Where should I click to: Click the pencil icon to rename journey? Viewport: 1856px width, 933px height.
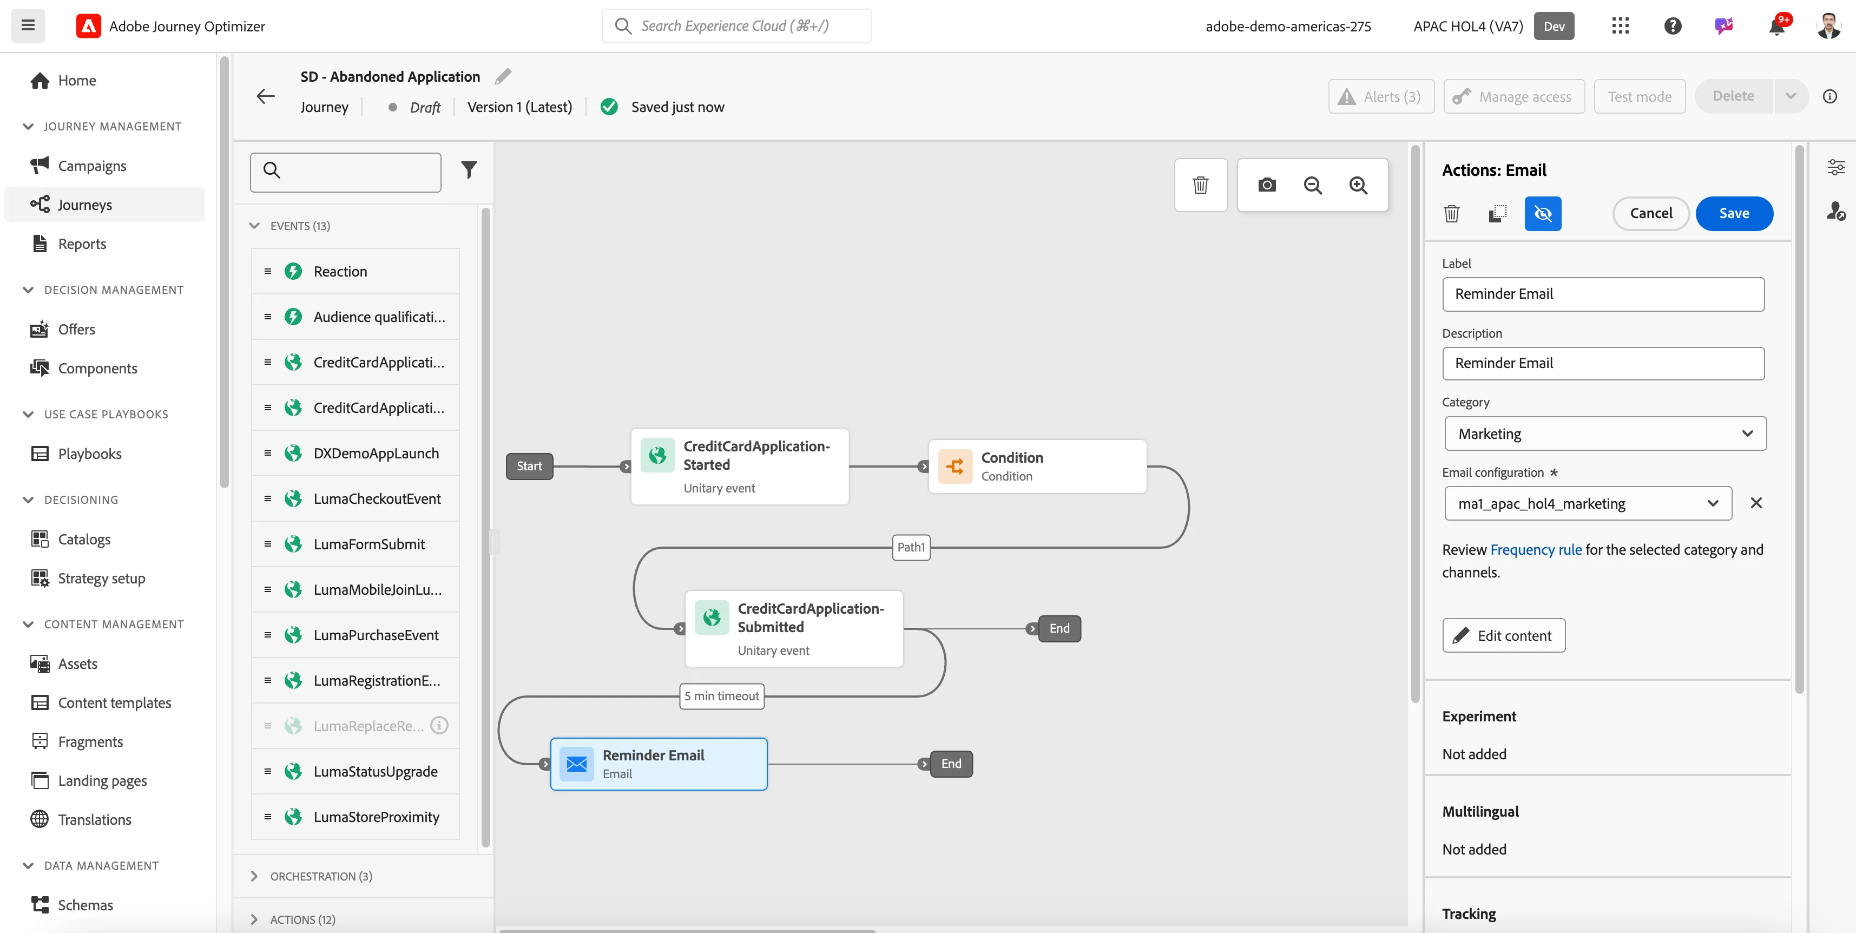[503, 76]
